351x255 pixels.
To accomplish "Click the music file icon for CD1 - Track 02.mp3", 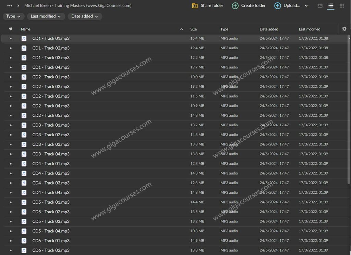I will 24,48.
